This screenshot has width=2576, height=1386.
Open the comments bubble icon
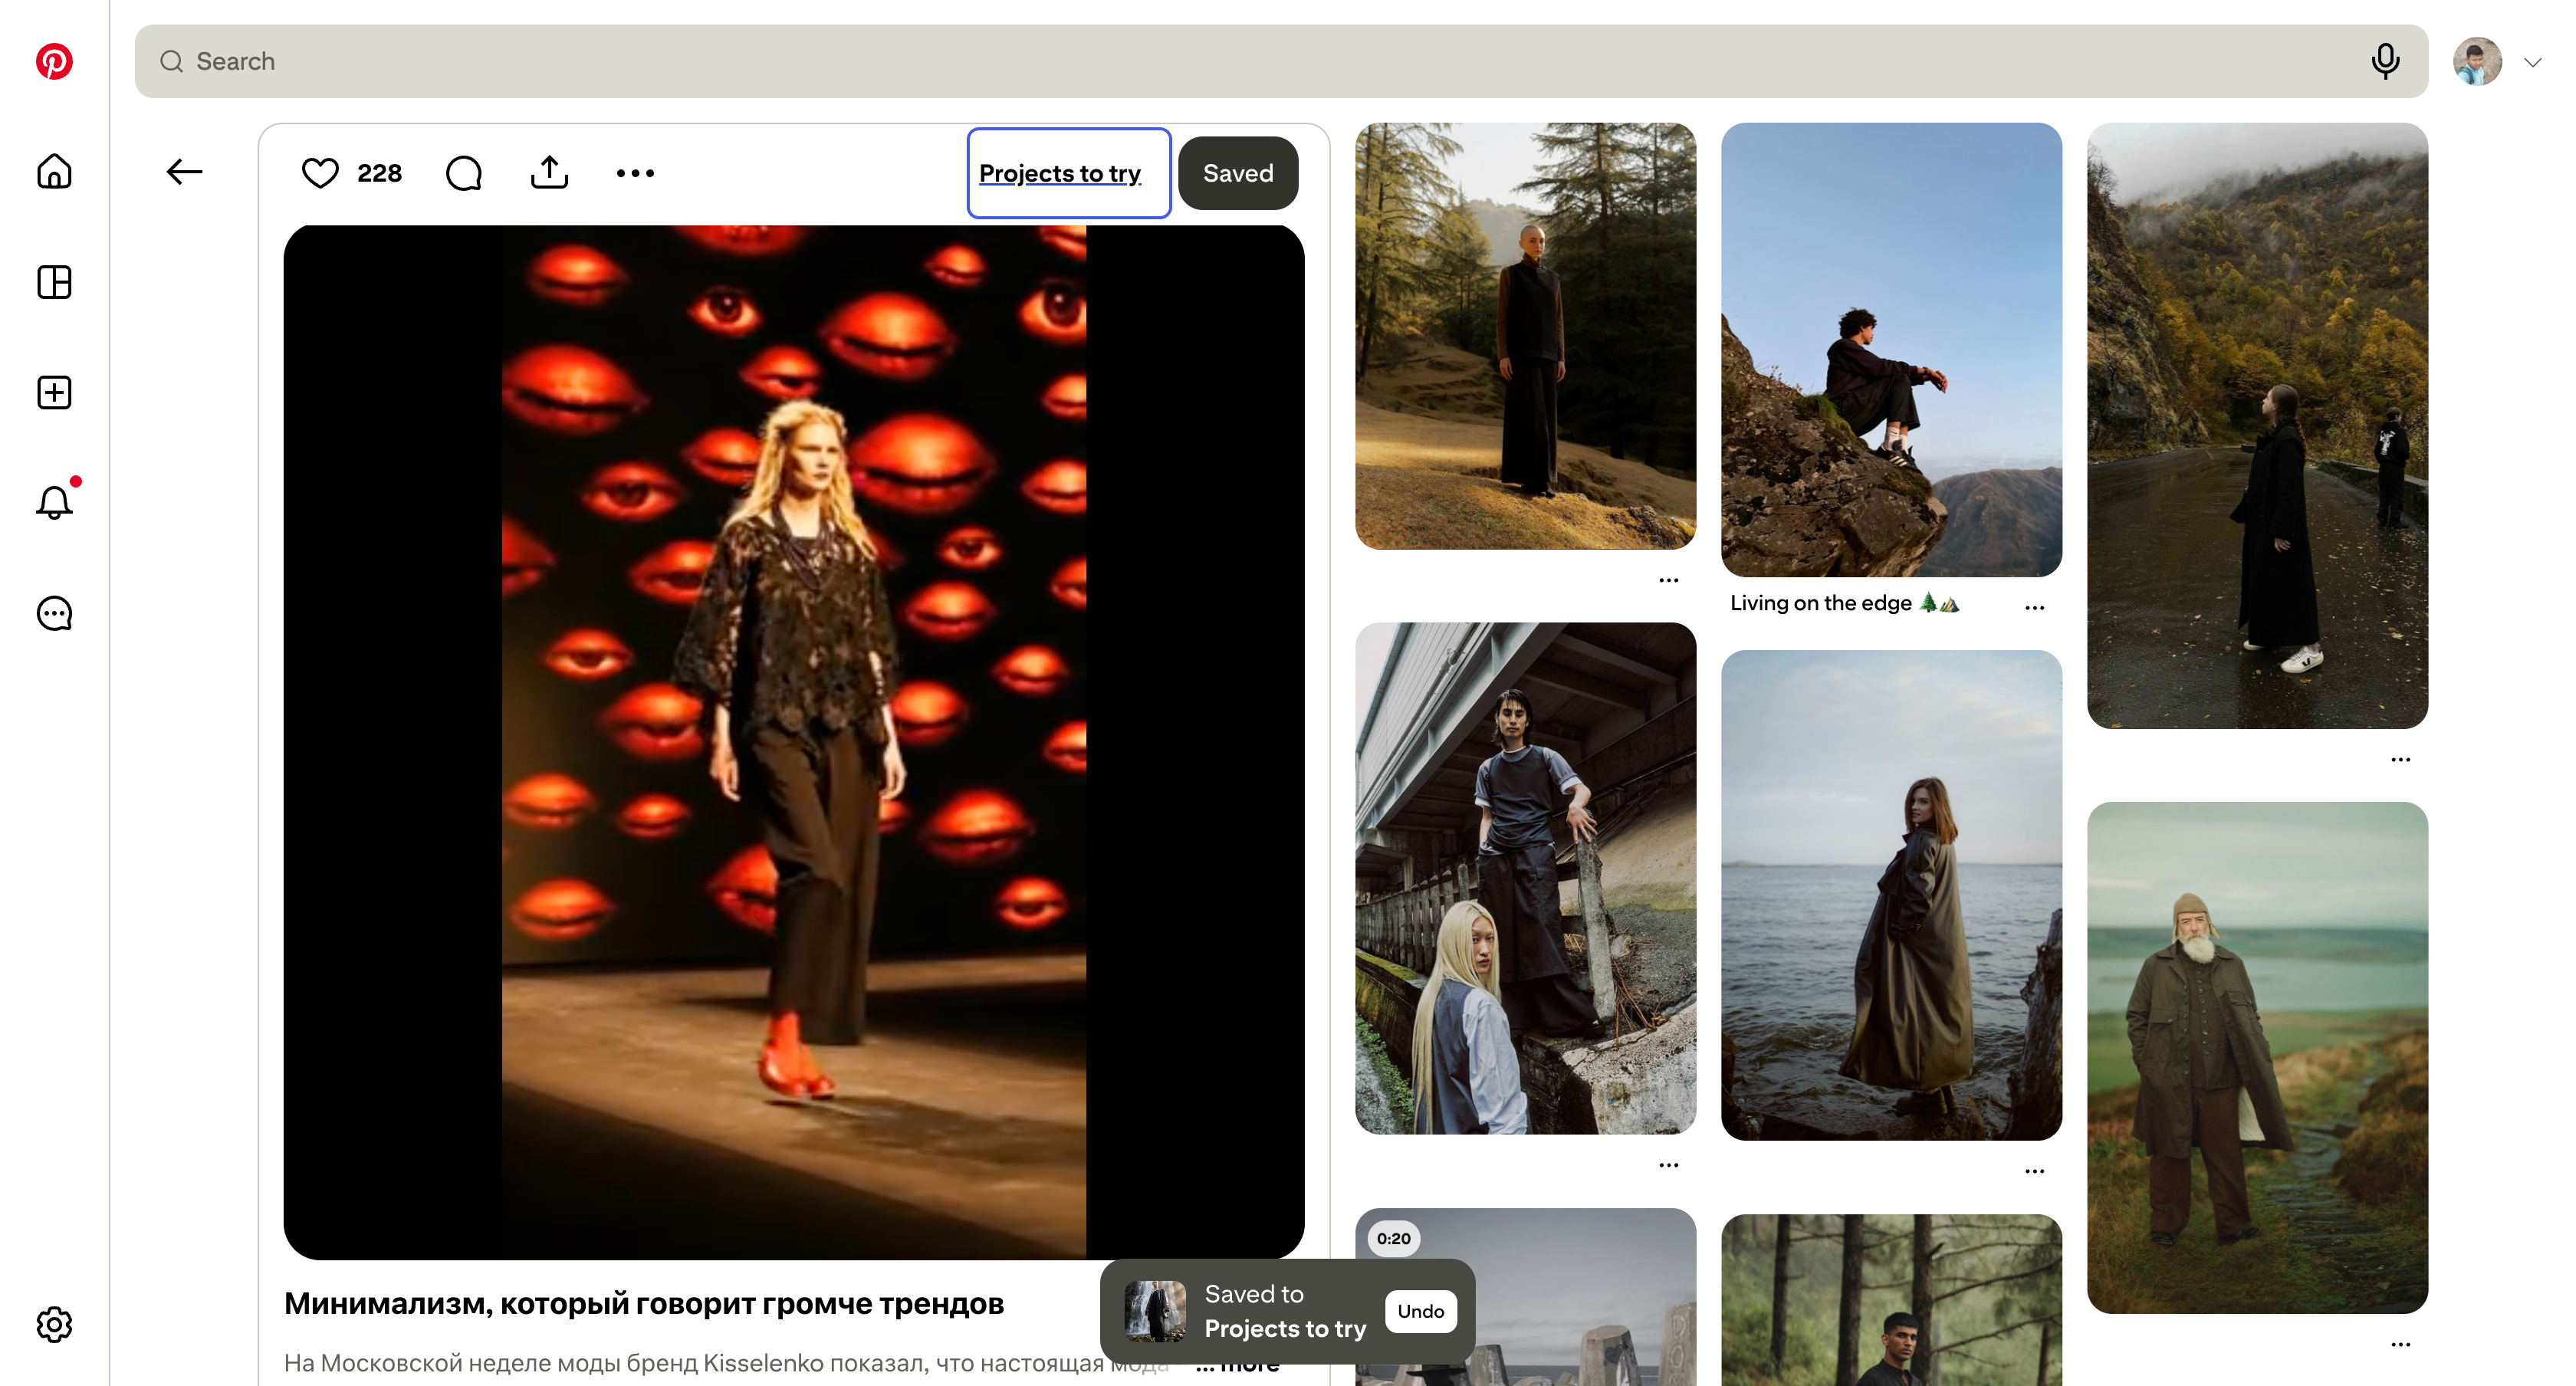click(x=463, y=173)
